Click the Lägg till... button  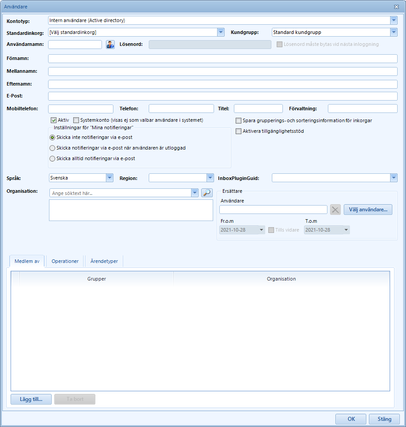[x=31, y=399]
